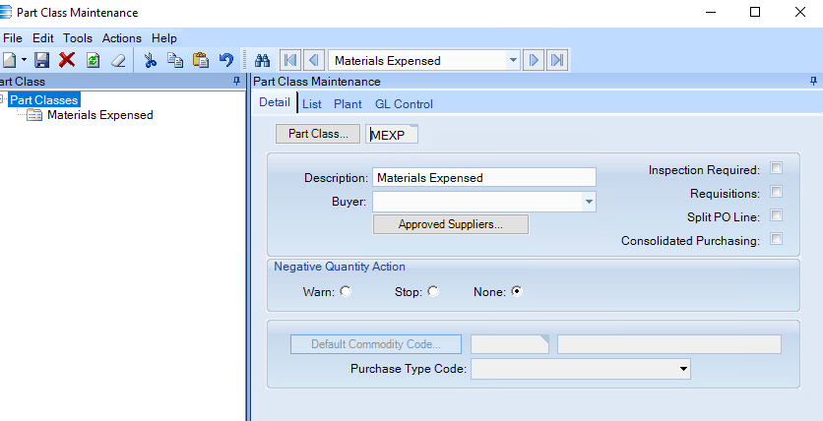Jump to the last record arrow
This screenshot has width=823, height=421.
[557, 60]
